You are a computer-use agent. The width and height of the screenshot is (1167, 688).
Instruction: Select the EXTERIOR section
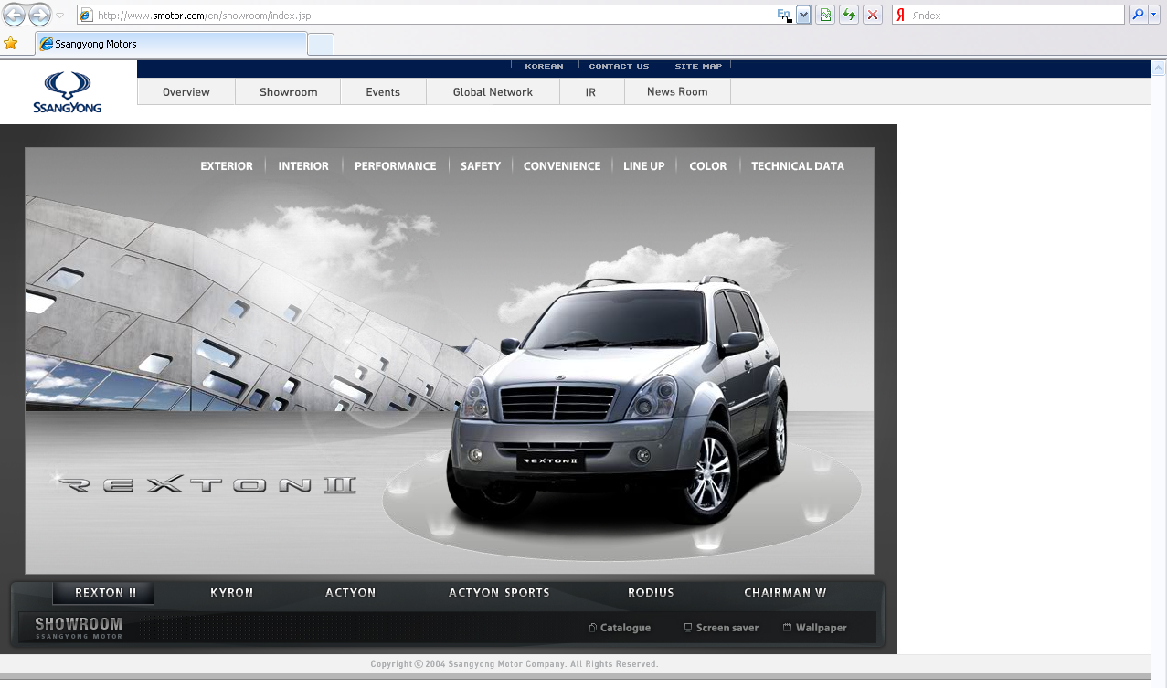[x=227, y=166]
